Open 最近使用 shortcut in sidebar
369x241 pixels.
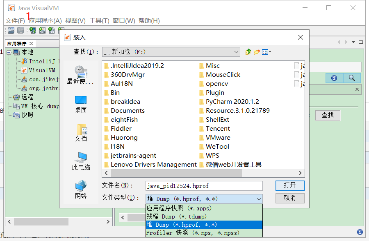coord(80,75)
